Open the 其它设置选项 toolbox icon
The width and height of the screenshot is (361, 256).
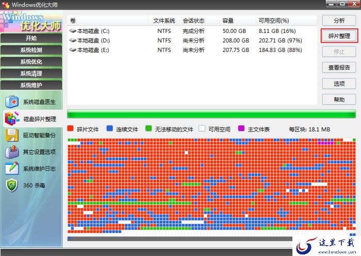coord(12,152)
